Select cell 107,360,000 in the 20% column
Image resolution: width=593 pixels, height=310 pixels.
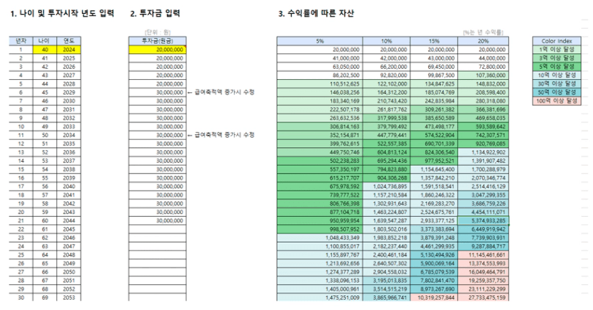pyautogui.click(x=483, y=75)
